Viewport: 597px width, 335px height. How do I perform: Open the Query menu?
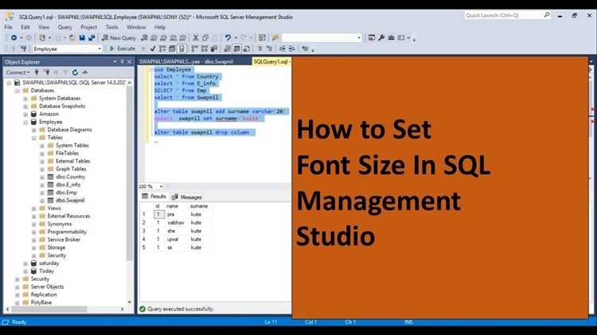64,26
